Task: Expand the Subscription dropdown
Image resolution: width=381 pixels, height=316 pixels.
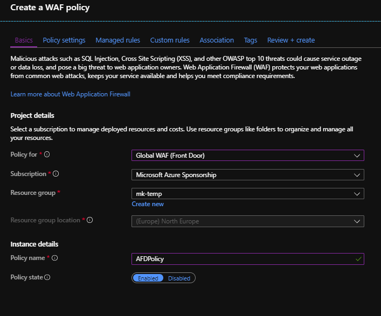Action: point(247,175)
